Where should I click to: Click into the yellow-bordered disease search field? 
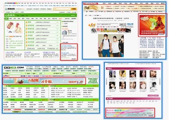pos(62,9)
